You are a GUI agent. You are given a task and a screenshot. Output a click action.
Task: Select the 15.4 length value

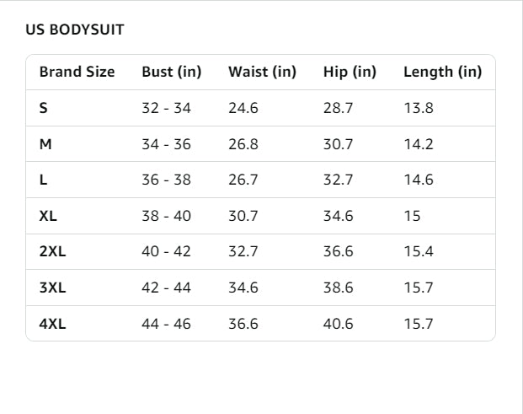418,251
